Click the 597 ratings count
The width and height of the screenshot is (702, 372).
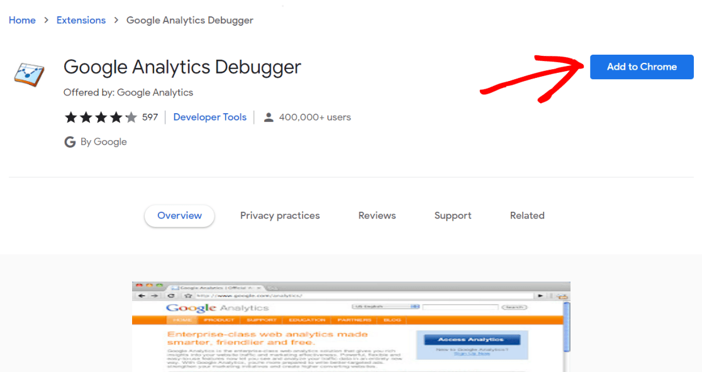tap(150, 117)
